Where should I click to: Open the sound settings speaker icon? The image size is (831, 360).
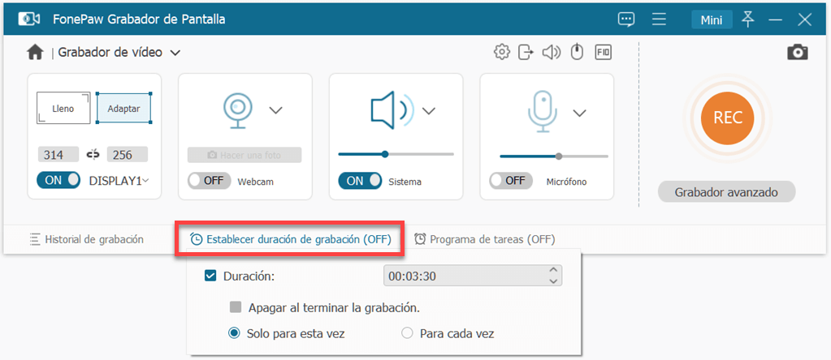552,52
